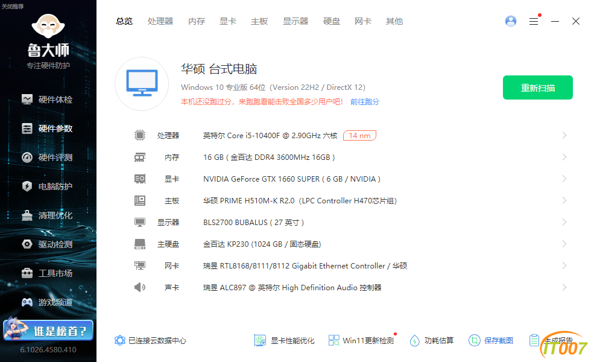Click the ALC897 audio text

(x=292, y=288)
